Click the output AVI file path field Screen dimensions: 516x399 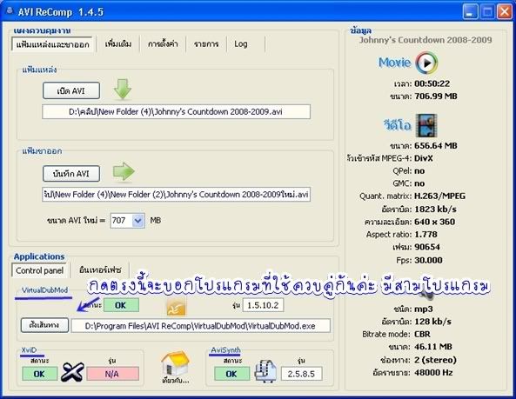pos(176,194)
